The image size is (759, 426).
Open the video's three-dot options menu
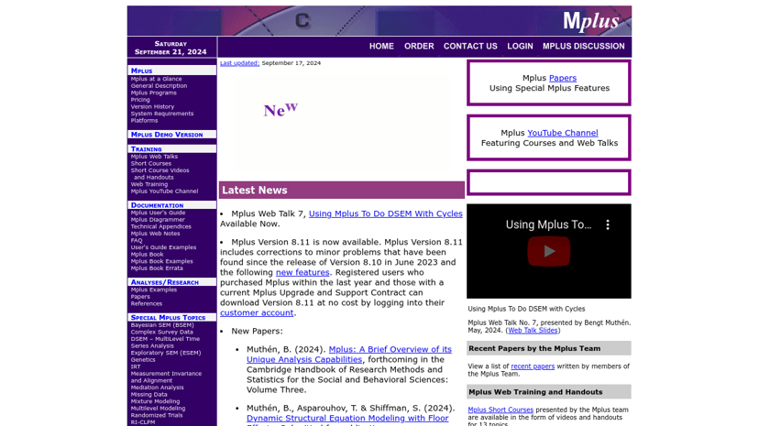tap(608, 224)
